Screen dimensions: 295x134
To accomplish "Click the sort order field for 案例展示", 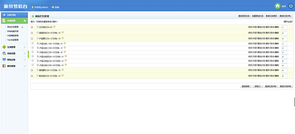I will (x=284, y=70).
